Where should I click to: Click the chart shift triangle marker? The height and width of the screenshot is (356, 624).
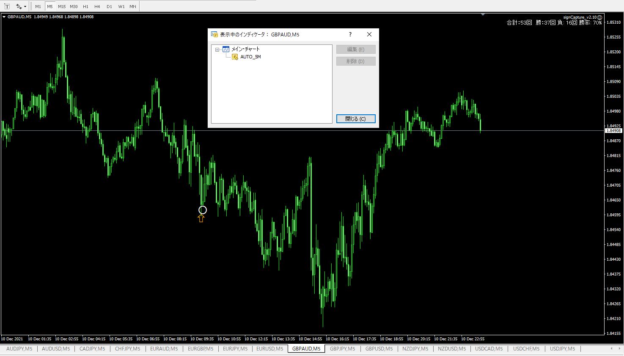coord(483,15)
